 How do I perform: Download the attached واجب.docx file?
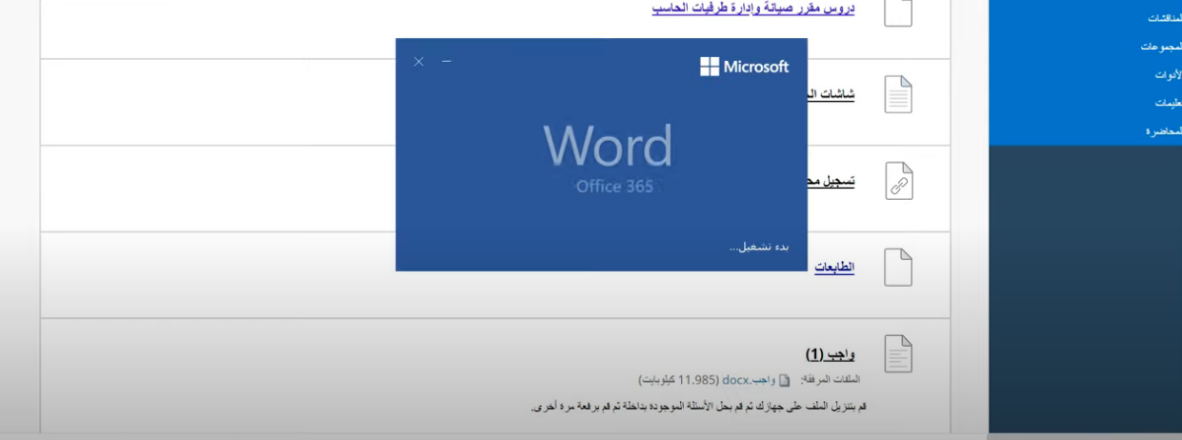pyautogui.click(x=750, y=380)
